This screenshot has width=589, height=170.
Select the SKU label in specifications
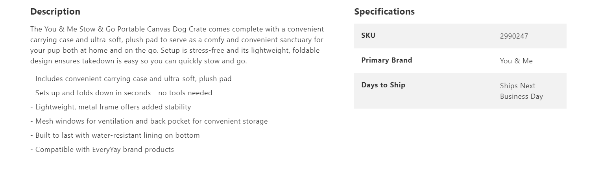coord(368,35)
